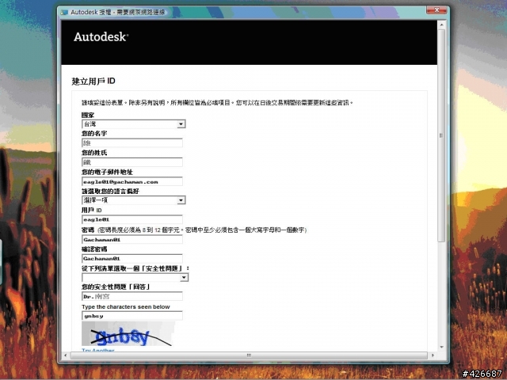Click the Try Another captcha link

click(x=98, y=350)
